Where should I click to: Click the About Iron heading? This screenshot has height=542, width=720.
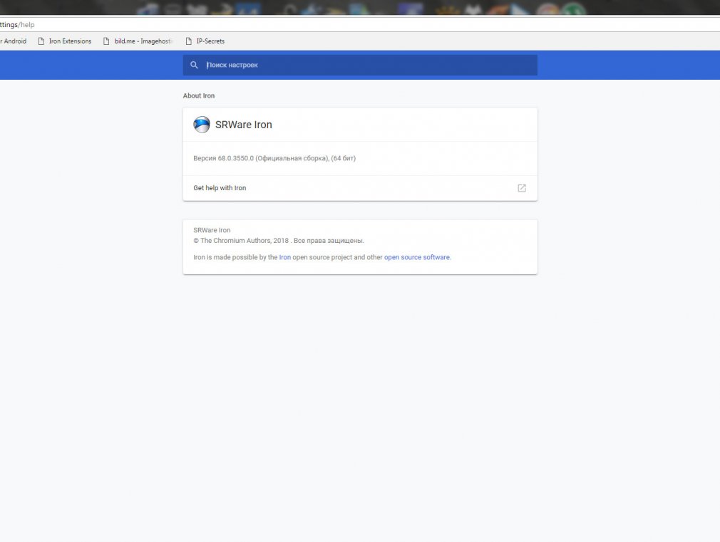pos(199,96)
